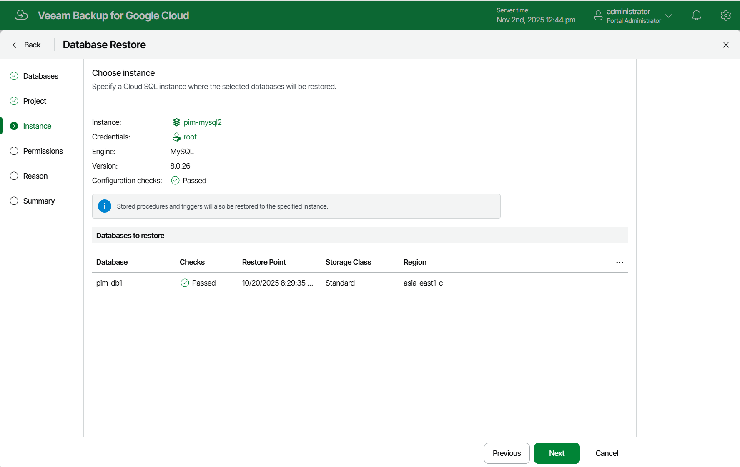
Task: Expand the administrator account dropdown chevron
Action: (668, 16)
